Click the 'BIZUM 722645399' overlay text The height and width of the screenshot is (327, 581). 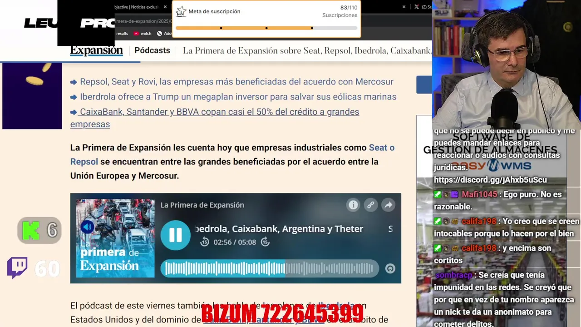click(282, 313)
